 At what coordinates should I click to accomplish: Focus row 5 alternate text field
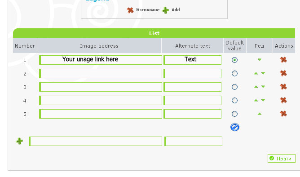193,114
